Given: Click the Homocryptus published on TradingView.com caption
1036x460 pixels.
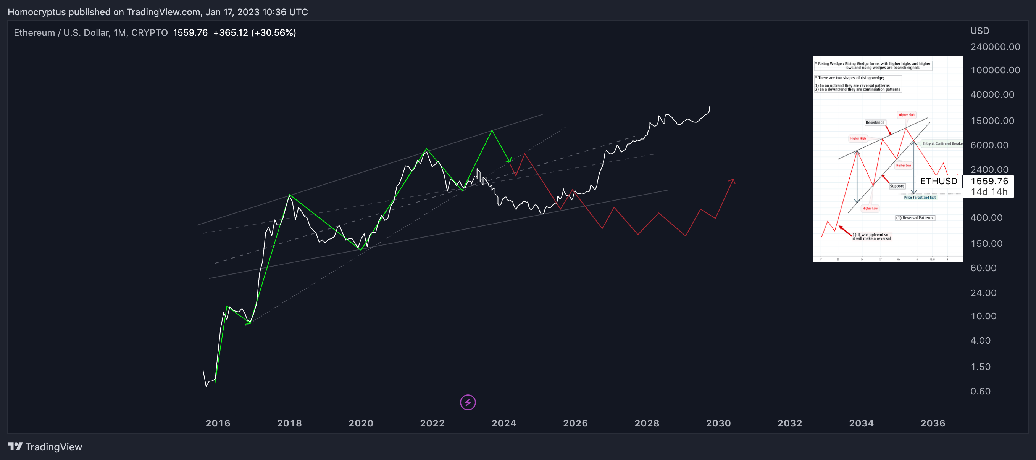Looking at the screenshot, I should point(158,12).
